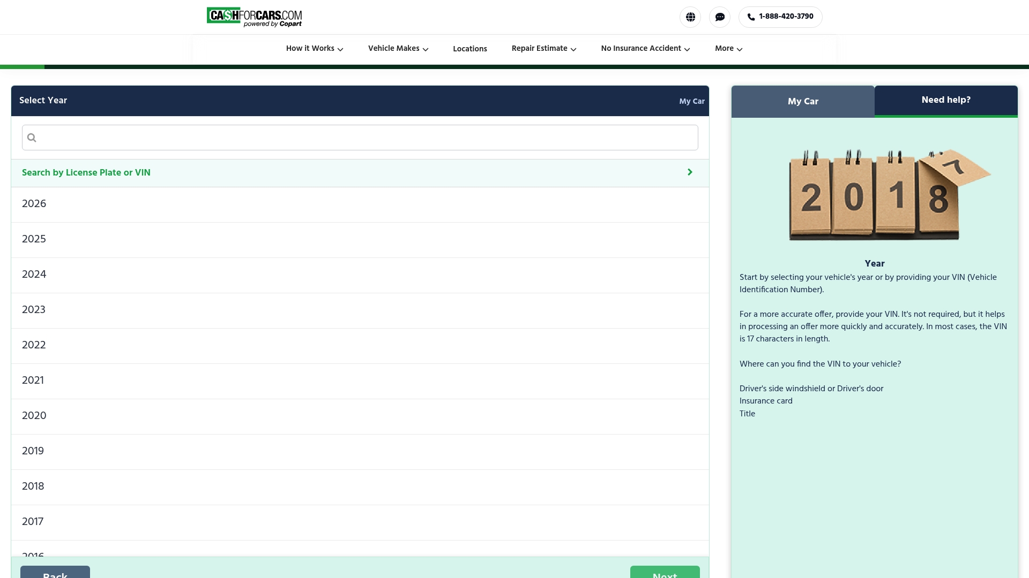Expand the Repair Estimate menu
Screen dimensions: 1029x578
pyautogui.click(x=544, y=49)
